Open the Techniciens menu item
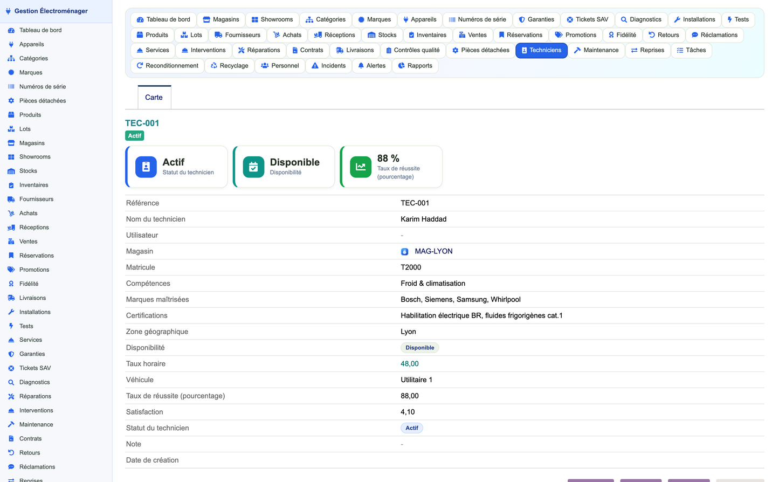 click(x=541, y=50)
